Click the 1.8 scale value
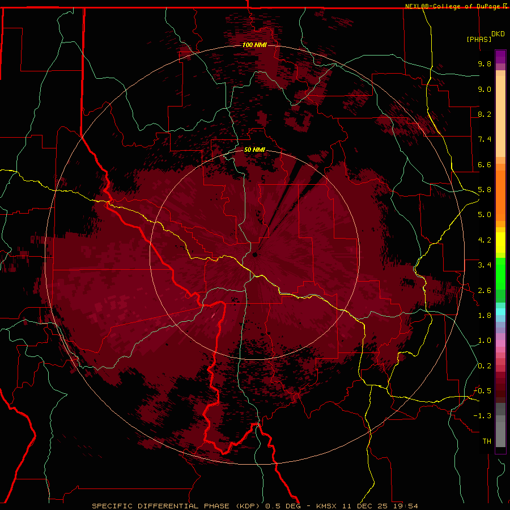The height and width of the screenshot is (510, 510). point(484,316)
